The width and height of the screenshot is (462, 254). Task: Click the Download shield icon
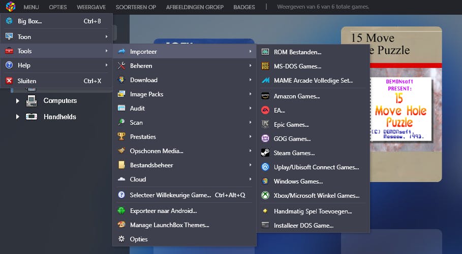[121, 80]
